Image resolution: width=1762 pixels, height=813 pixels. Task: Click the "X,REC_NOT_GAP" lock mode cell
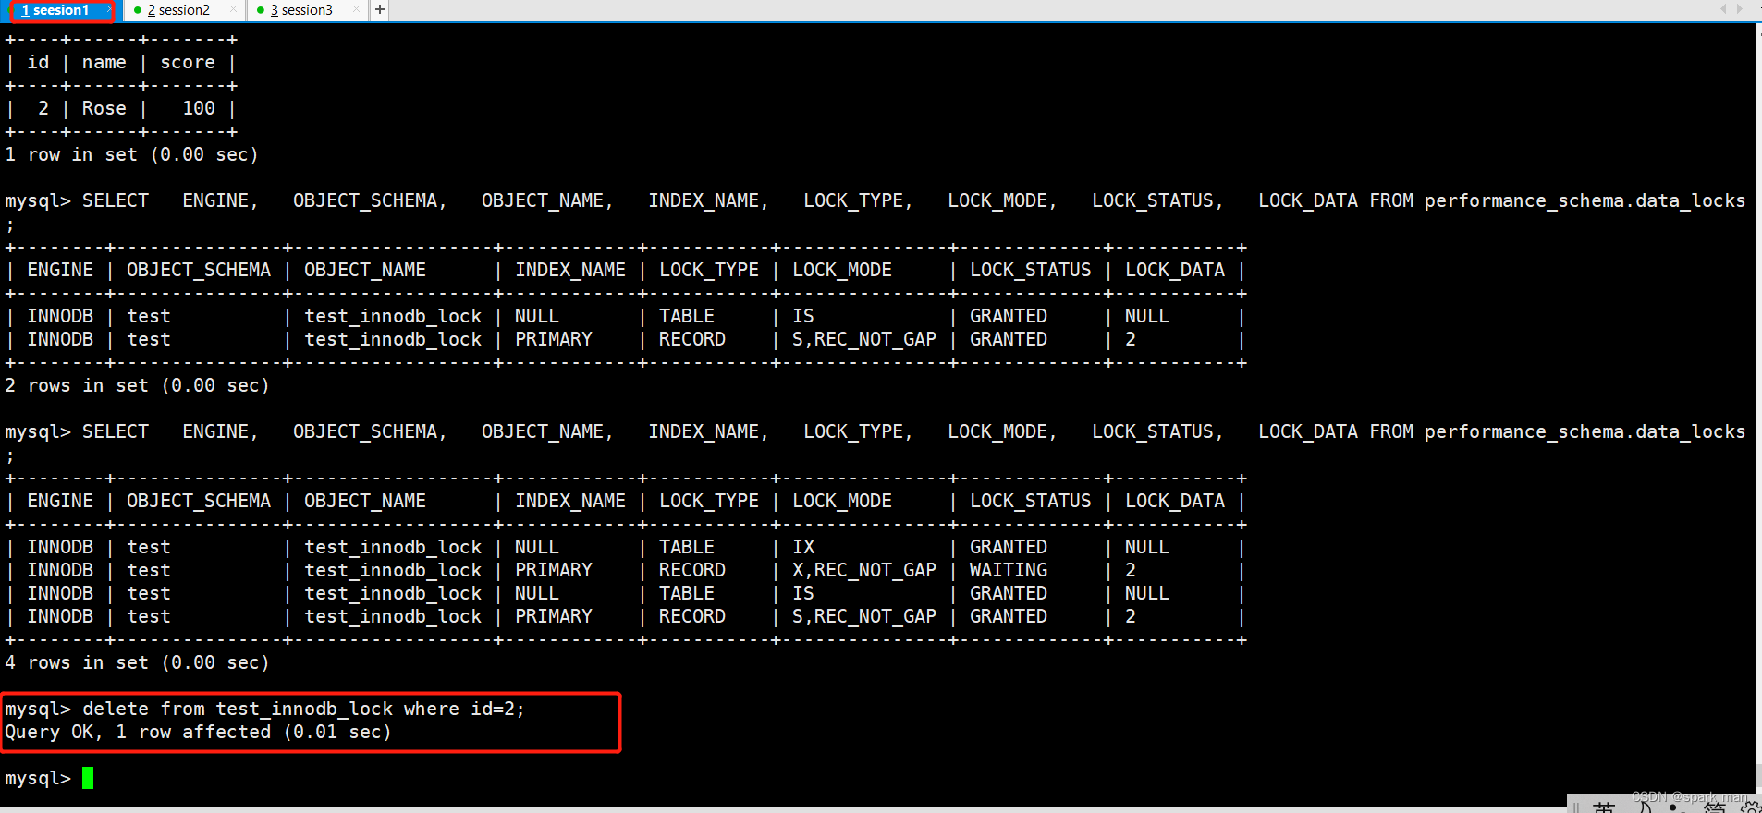(x=864, y=570)
